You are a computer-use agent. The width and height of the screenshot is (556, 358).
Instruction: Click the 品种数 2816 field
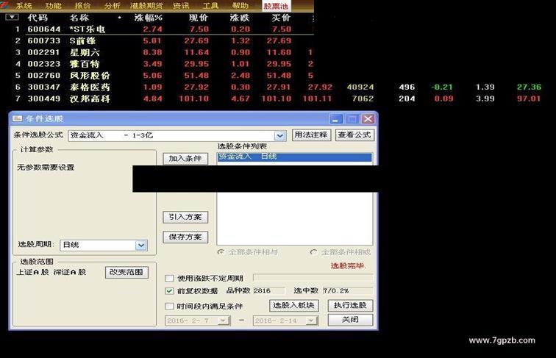[268, 290]
